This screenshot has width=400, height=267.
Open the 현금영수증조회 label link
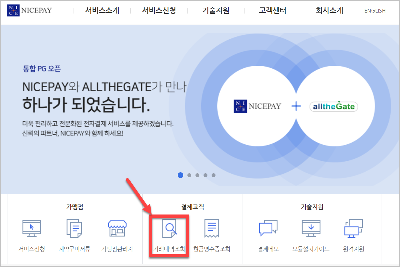[212, 249]
